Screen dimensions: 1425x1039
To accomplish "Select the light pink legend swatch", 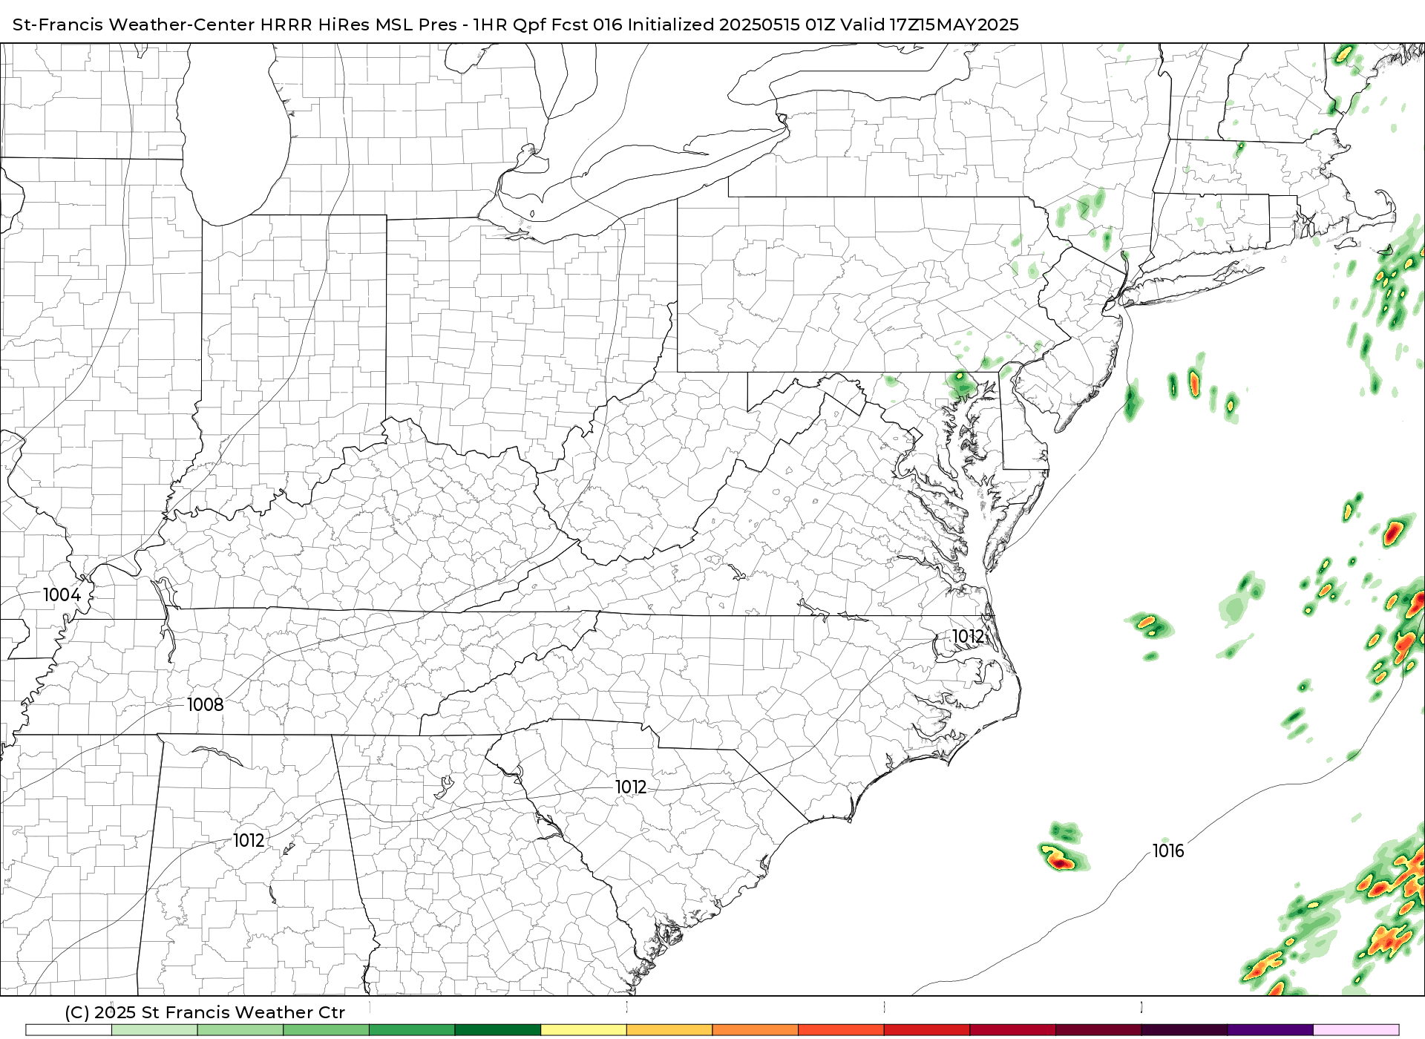I will 1356,1030.
